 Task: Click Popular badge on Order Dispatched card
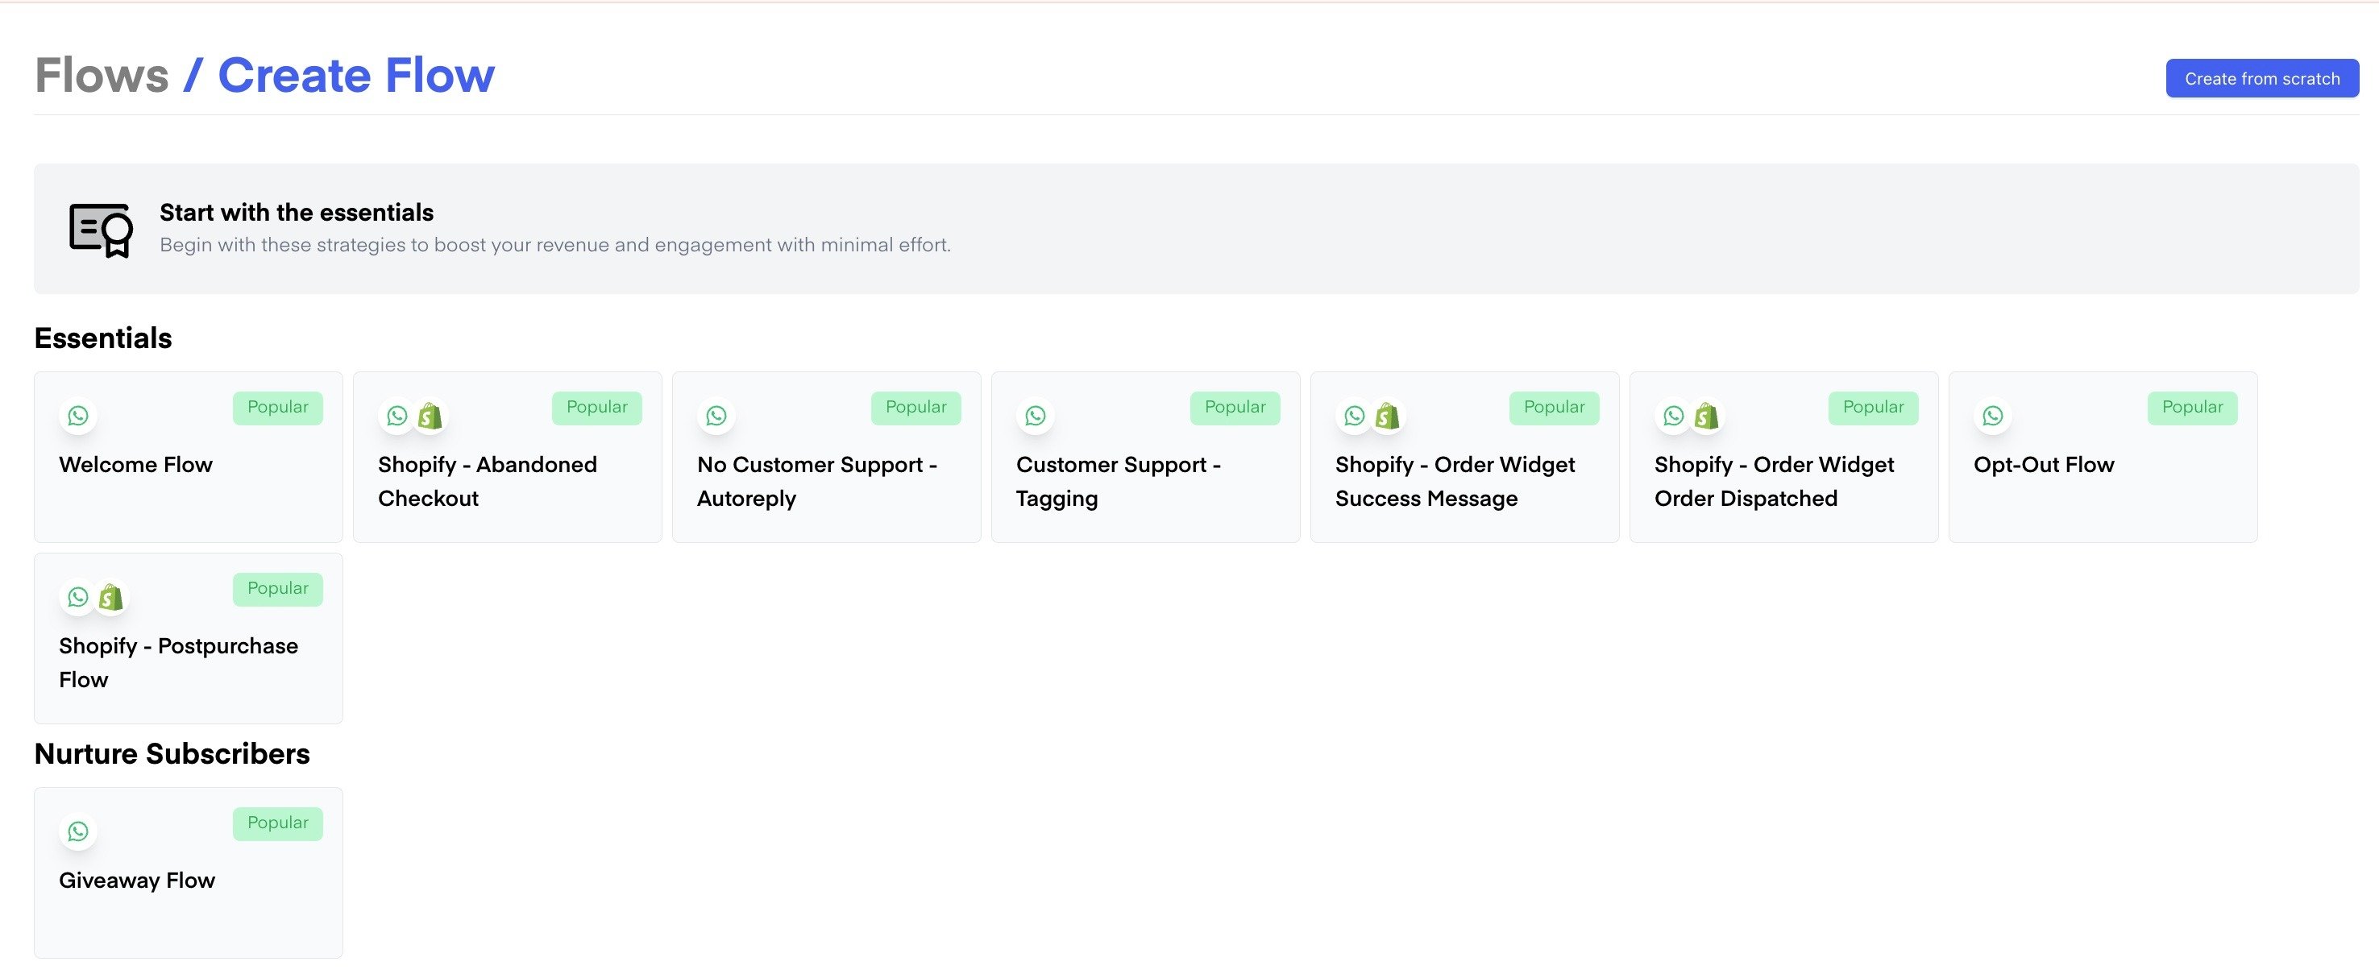[1873, 407]
